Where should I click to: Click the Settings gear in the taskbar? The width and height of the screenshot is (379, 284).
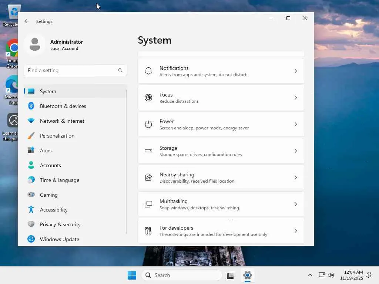click(x=248, y=275)
